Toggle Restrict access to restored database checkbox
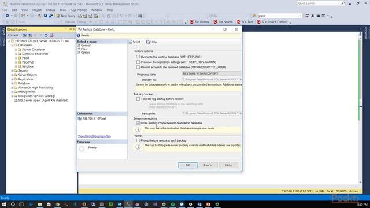The image size is (370, 208). pyautogui.click(x=138, y=67)
